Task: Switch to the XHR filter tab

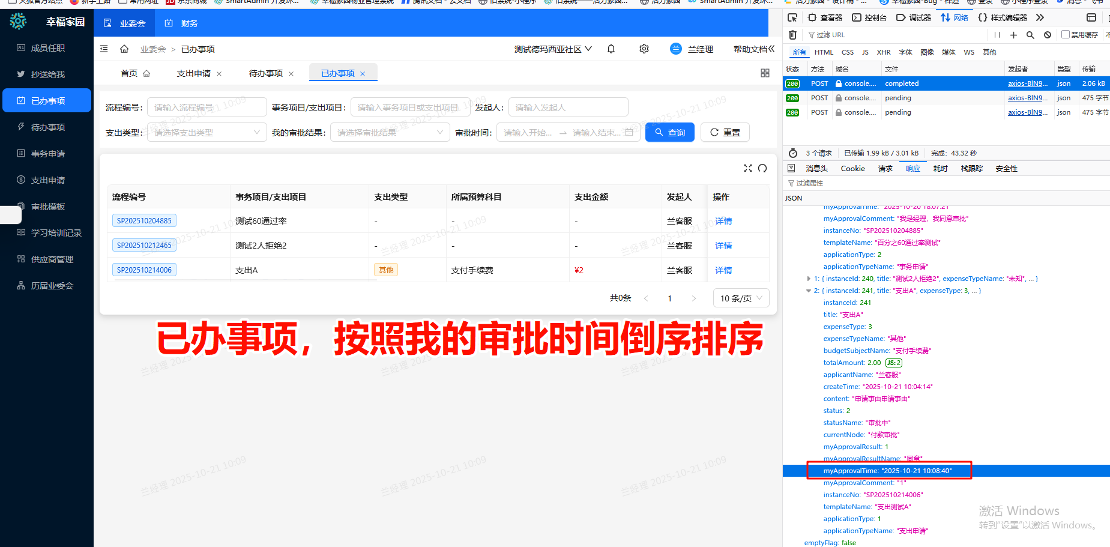Action: [x=884, y=52]
